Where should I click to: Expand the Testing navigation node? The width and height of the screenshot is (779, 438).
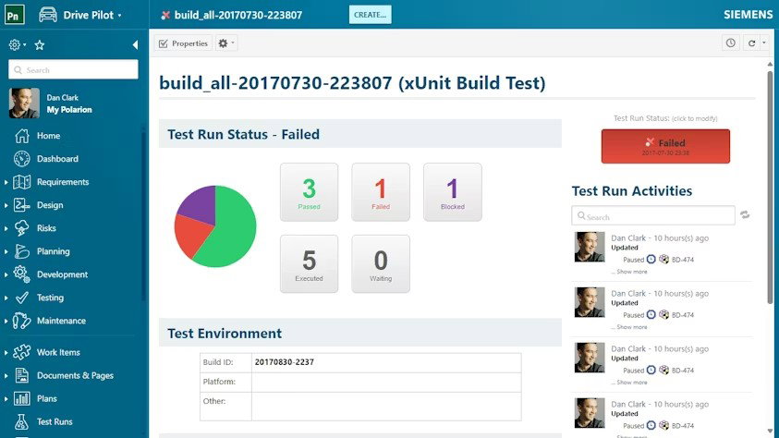coord(6,298)
